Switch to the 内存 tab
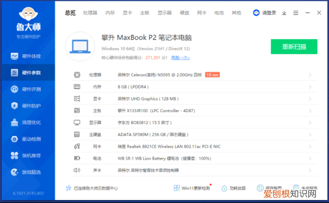This screenshot has height=203, width=329. pyautogui.click(x=110, y=13)
